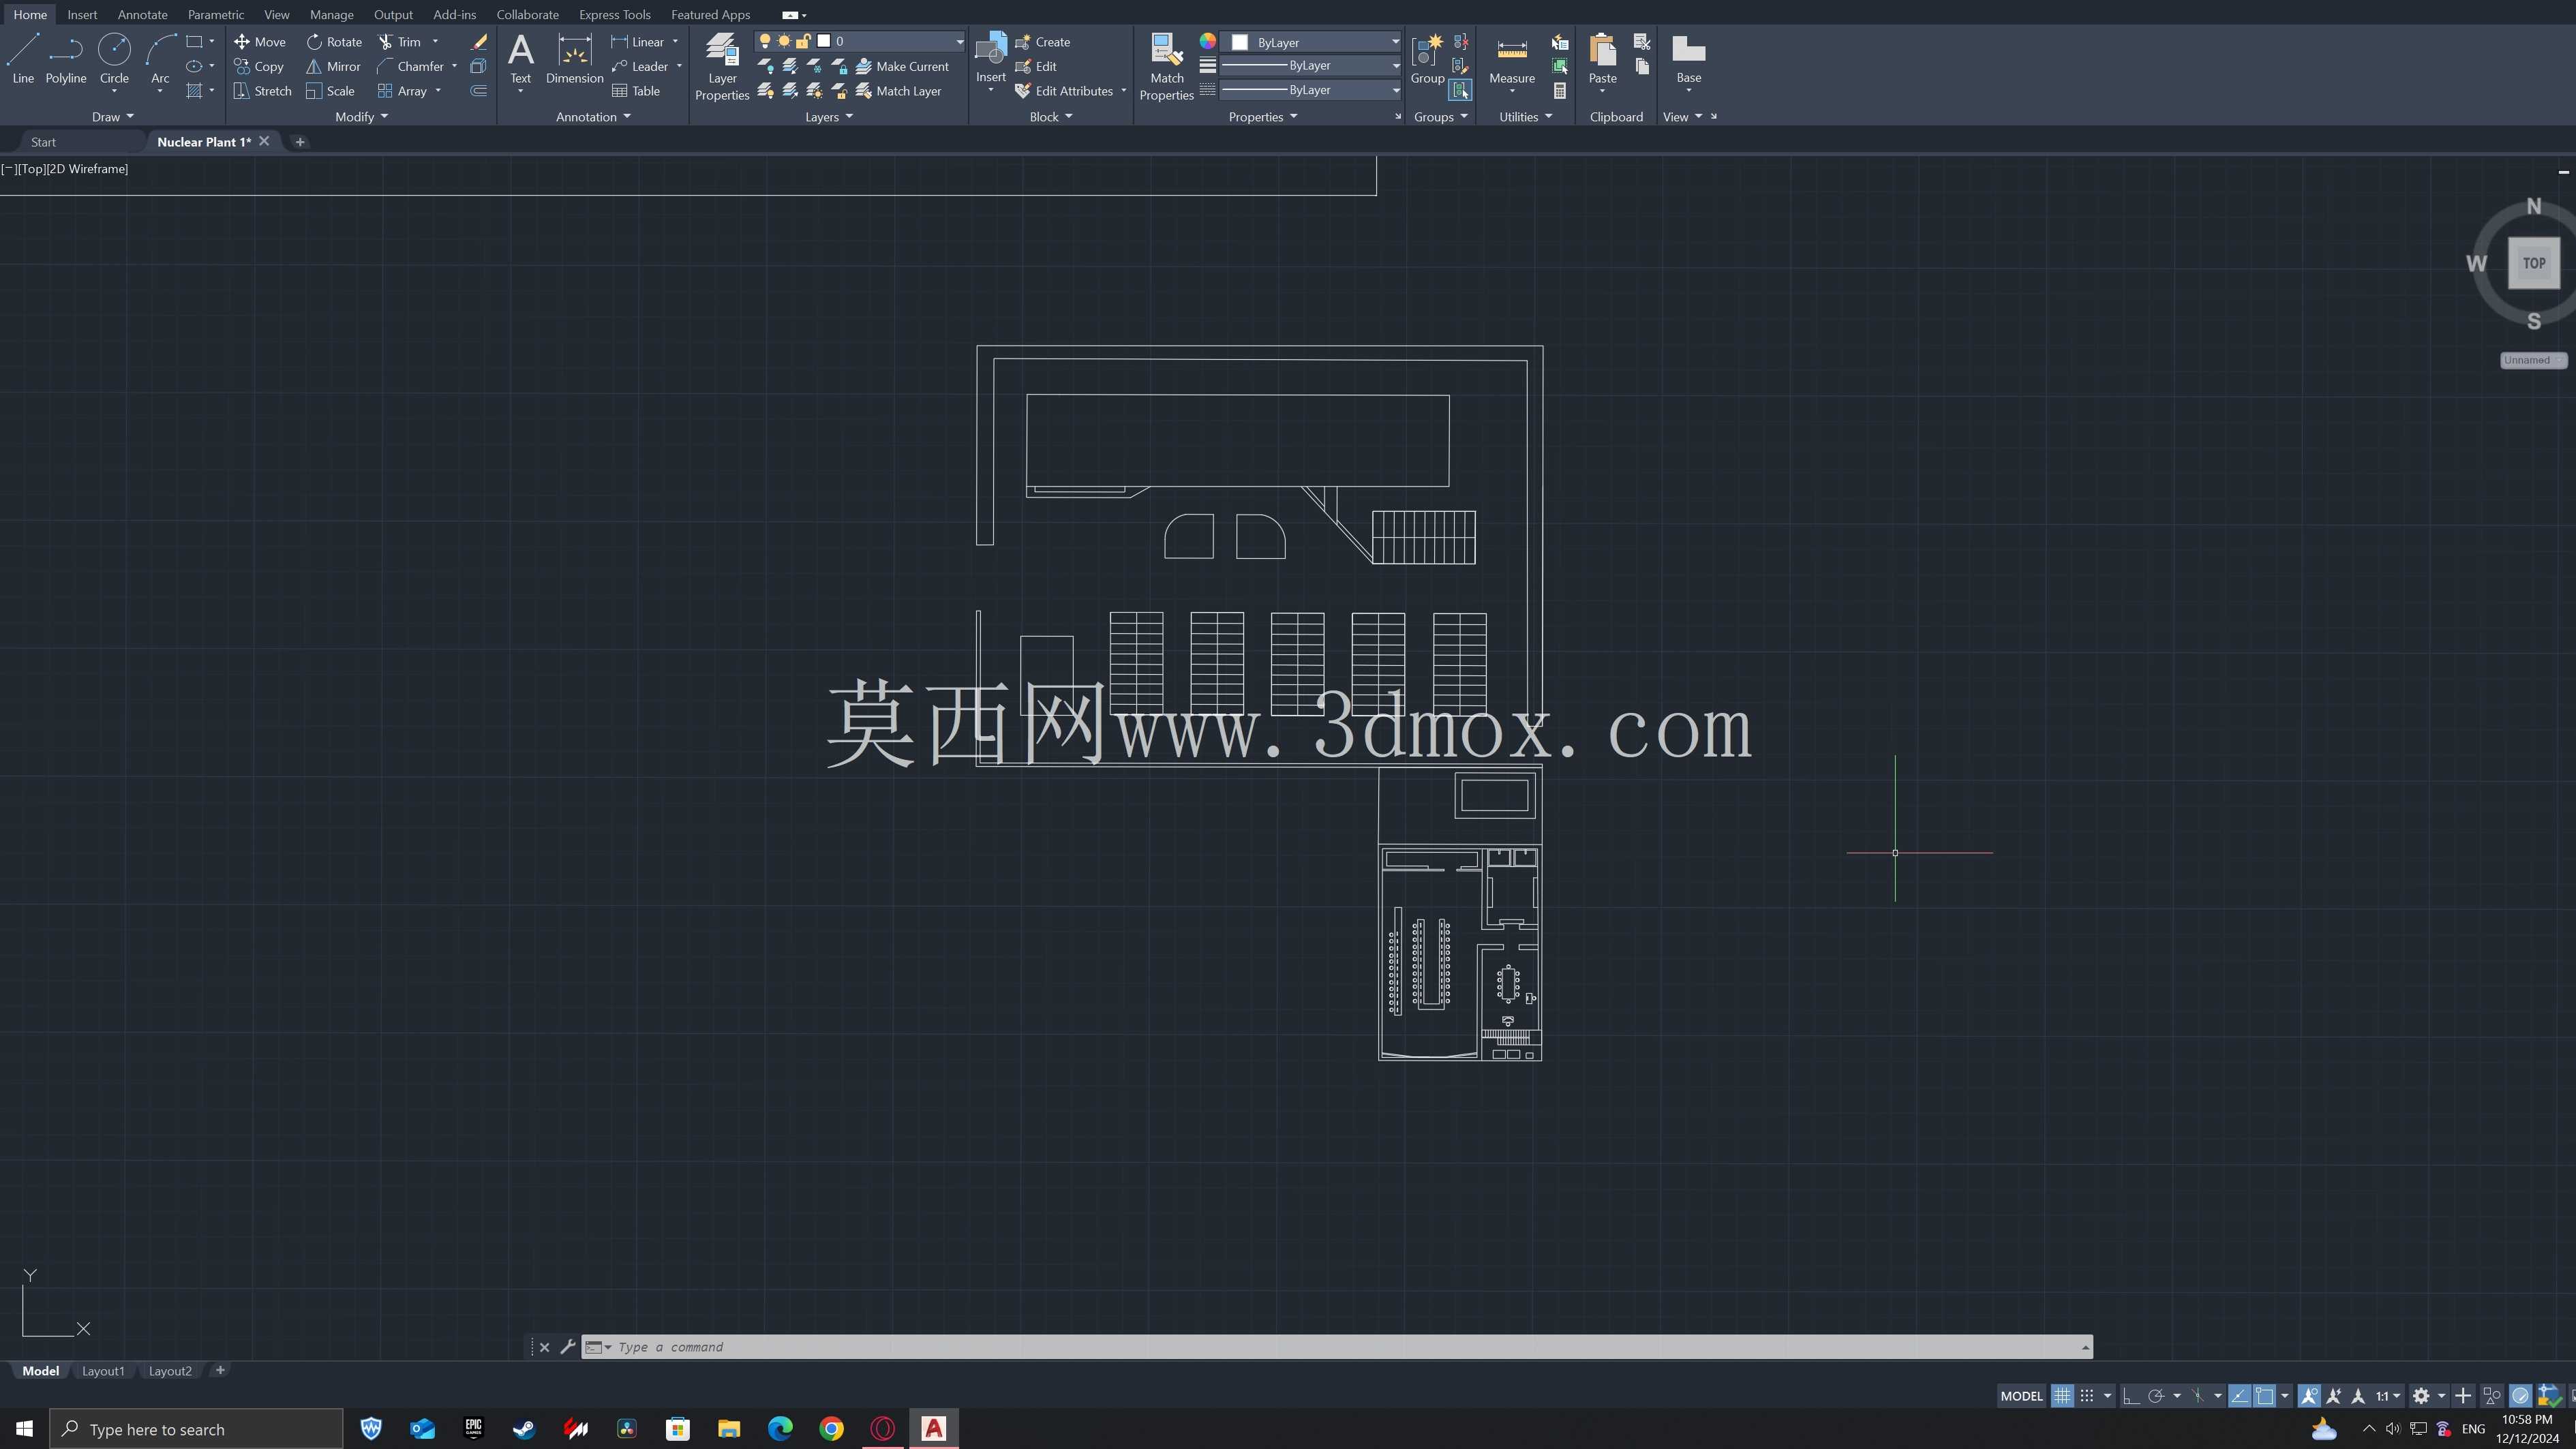Image resolution: width=2576 pixels, height=1449 pixels.
Task: Select the Trim tool
Action: coord(400,42)
